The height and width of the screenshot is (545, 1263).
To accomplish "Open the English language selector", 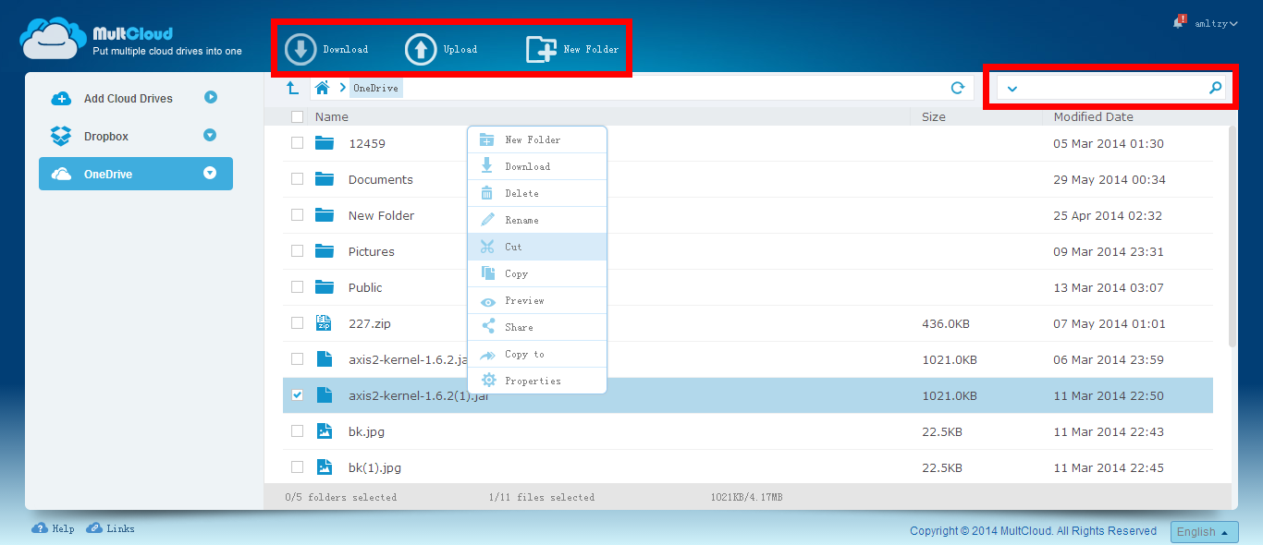I will coord(1205,532).
